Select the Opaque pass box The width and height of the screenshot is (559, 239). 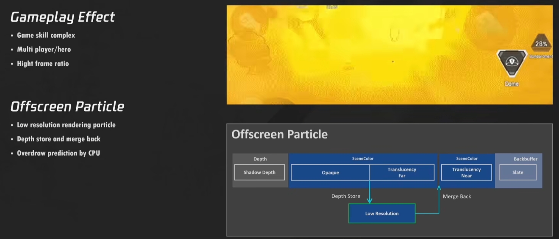[330, 173]
